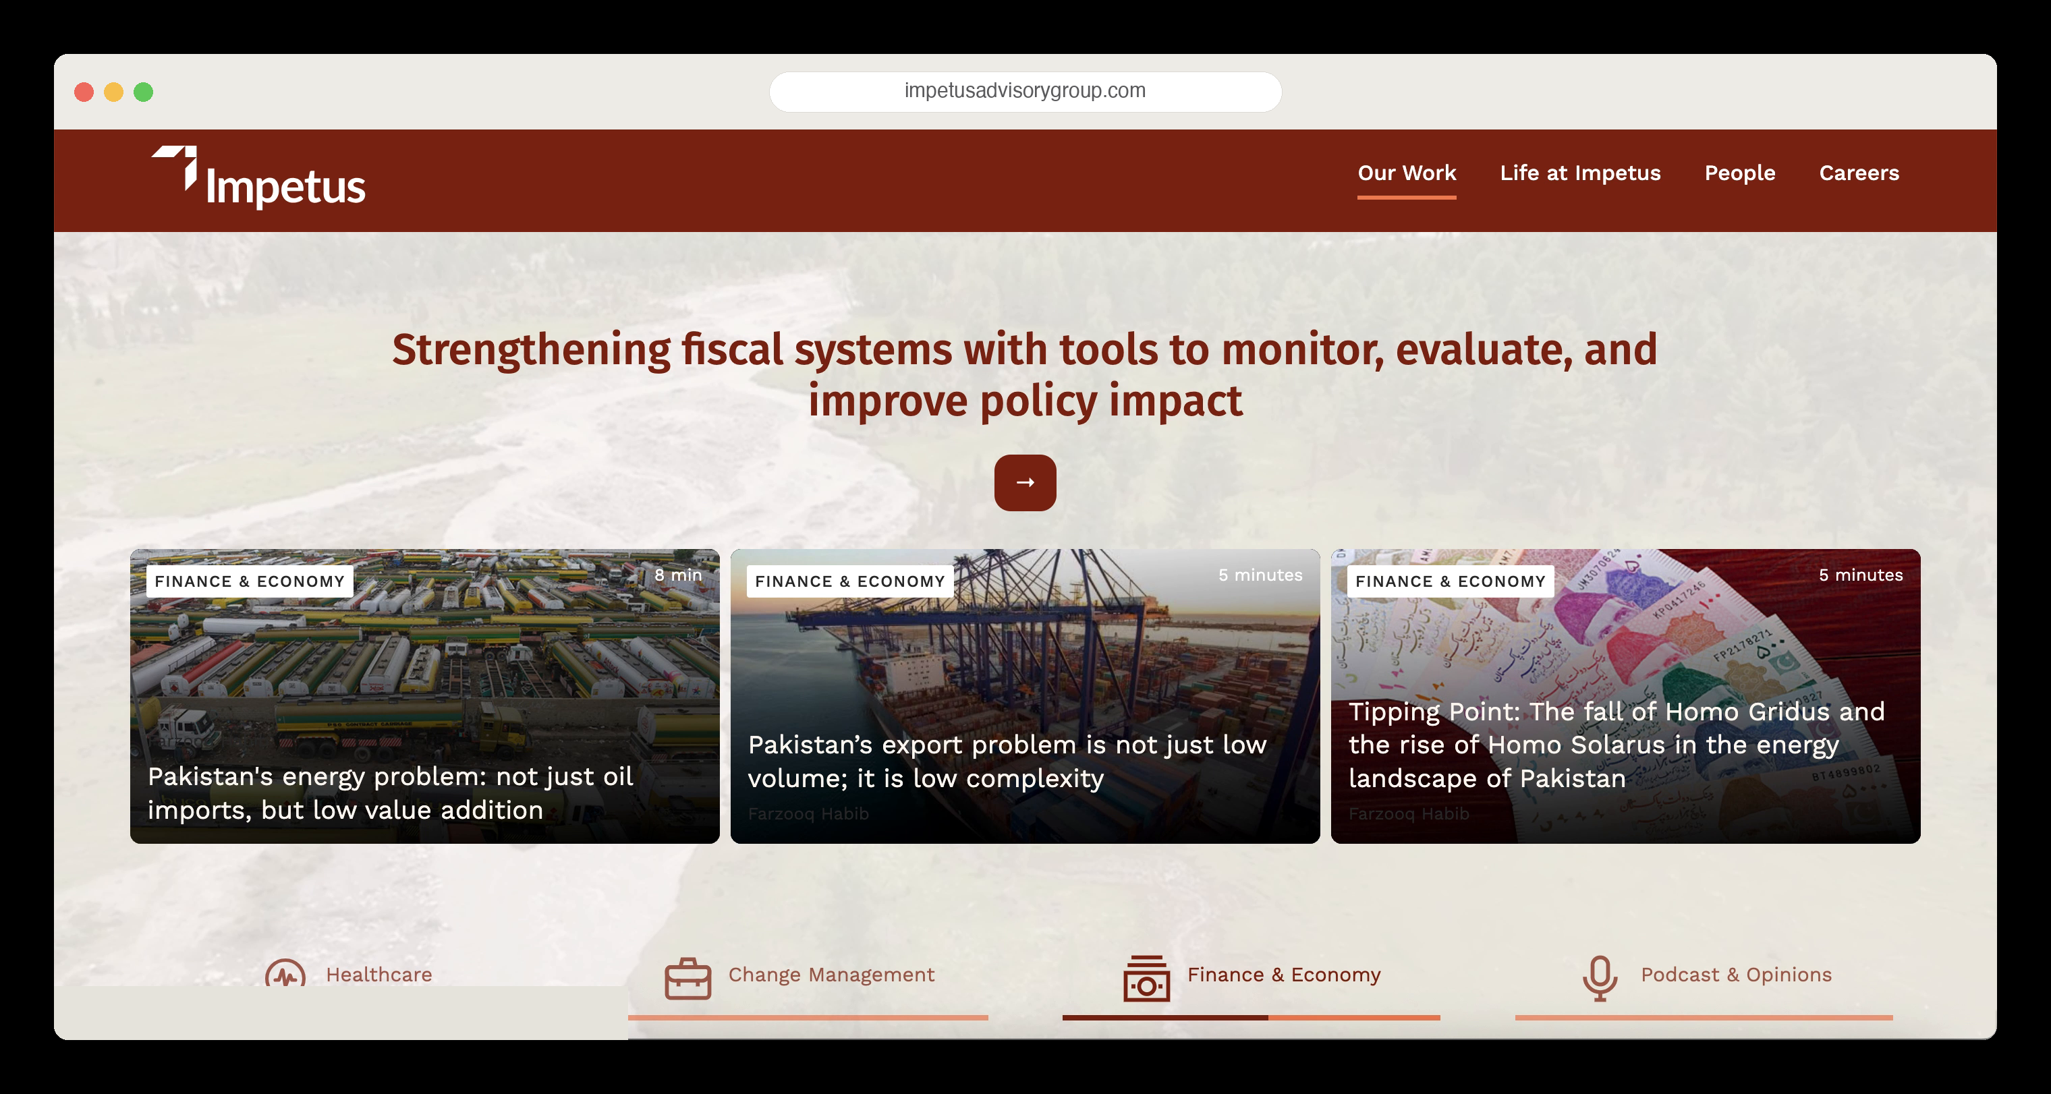Open Life at Impetus page
The width and height of the screenshot is (2051, 1094).
[1579, 173]
